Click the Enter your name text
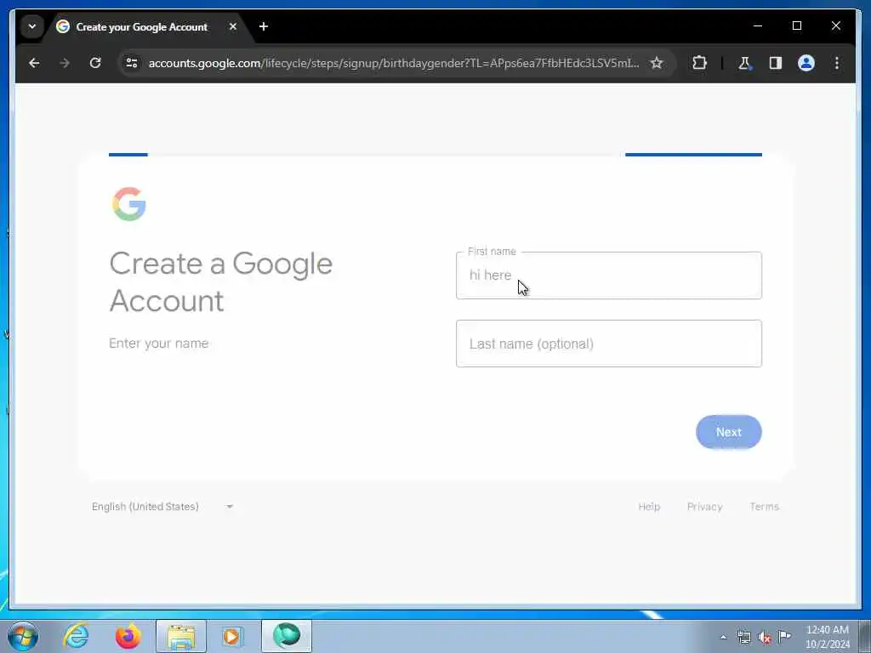 159,344
